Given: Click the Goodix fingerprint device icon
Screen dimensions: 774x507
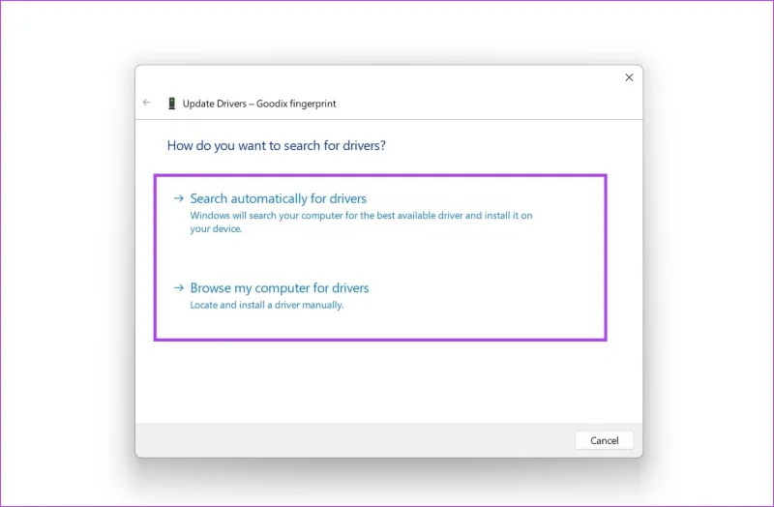Looking at the screenshot, I should (x=172, y=104).
